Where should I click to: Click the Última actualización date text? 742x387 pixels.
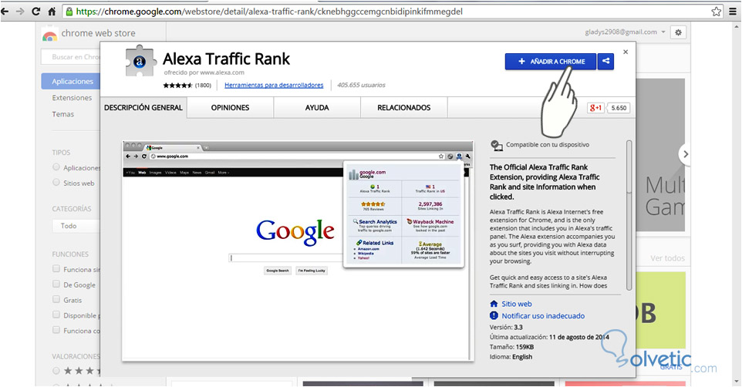(x=549, y=337)
